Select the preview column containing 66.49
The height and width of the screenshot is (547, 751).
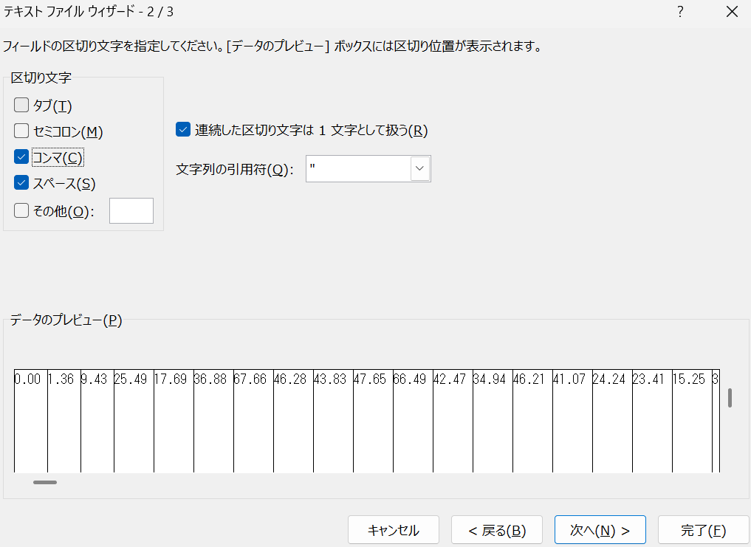pyautogui.click(x=413, y=421)
